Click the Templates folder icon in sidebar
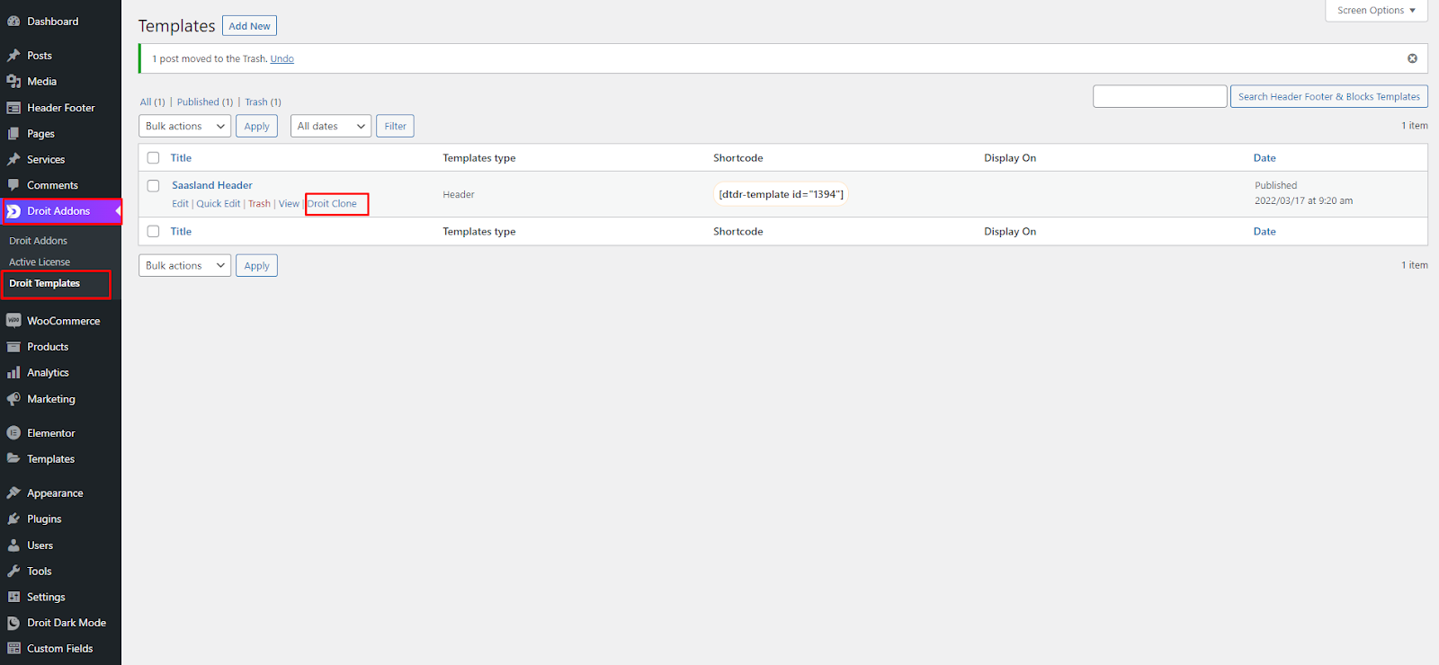 tap(13, 458)
